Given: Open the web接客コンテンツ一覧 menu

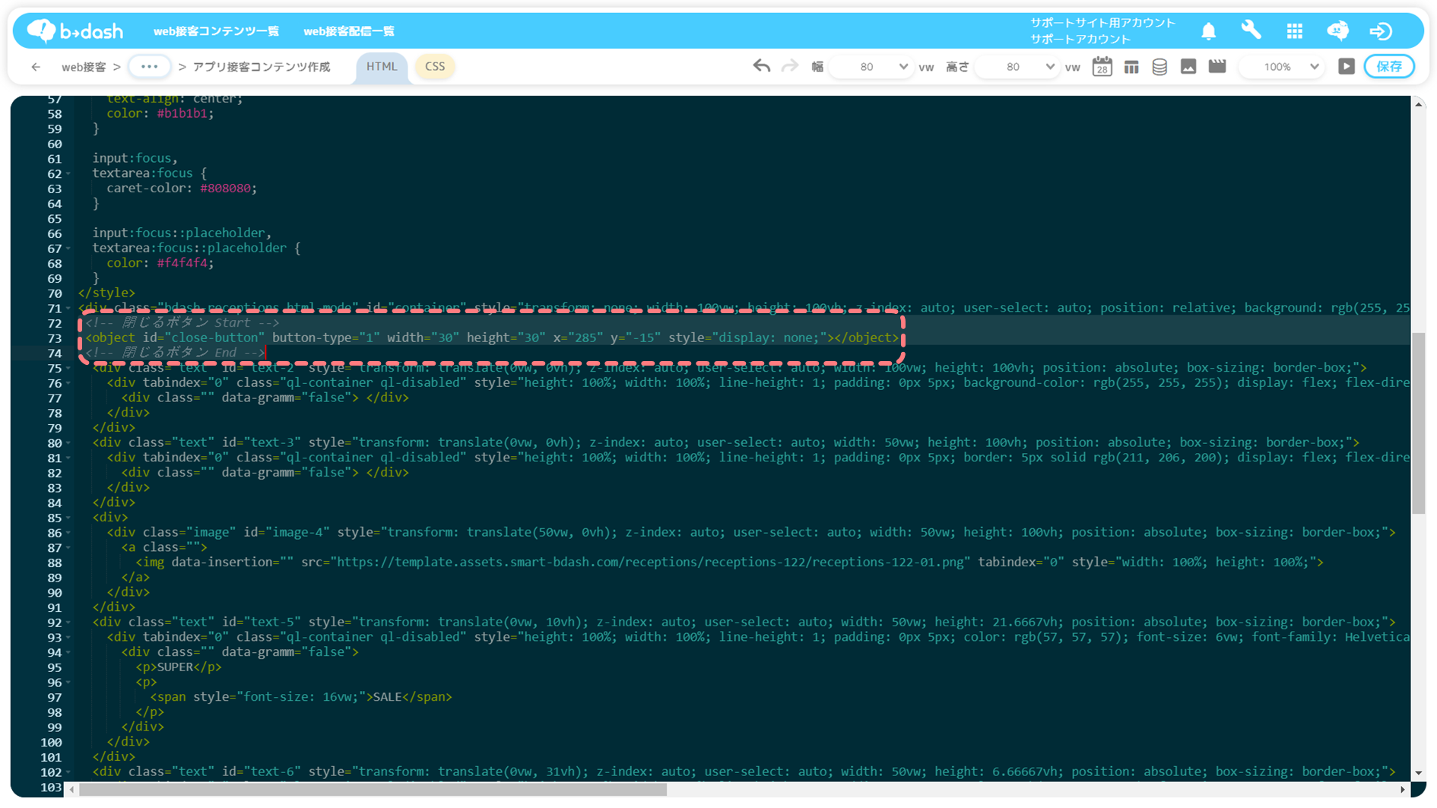Looking at the screenshot, I should 216,31.
